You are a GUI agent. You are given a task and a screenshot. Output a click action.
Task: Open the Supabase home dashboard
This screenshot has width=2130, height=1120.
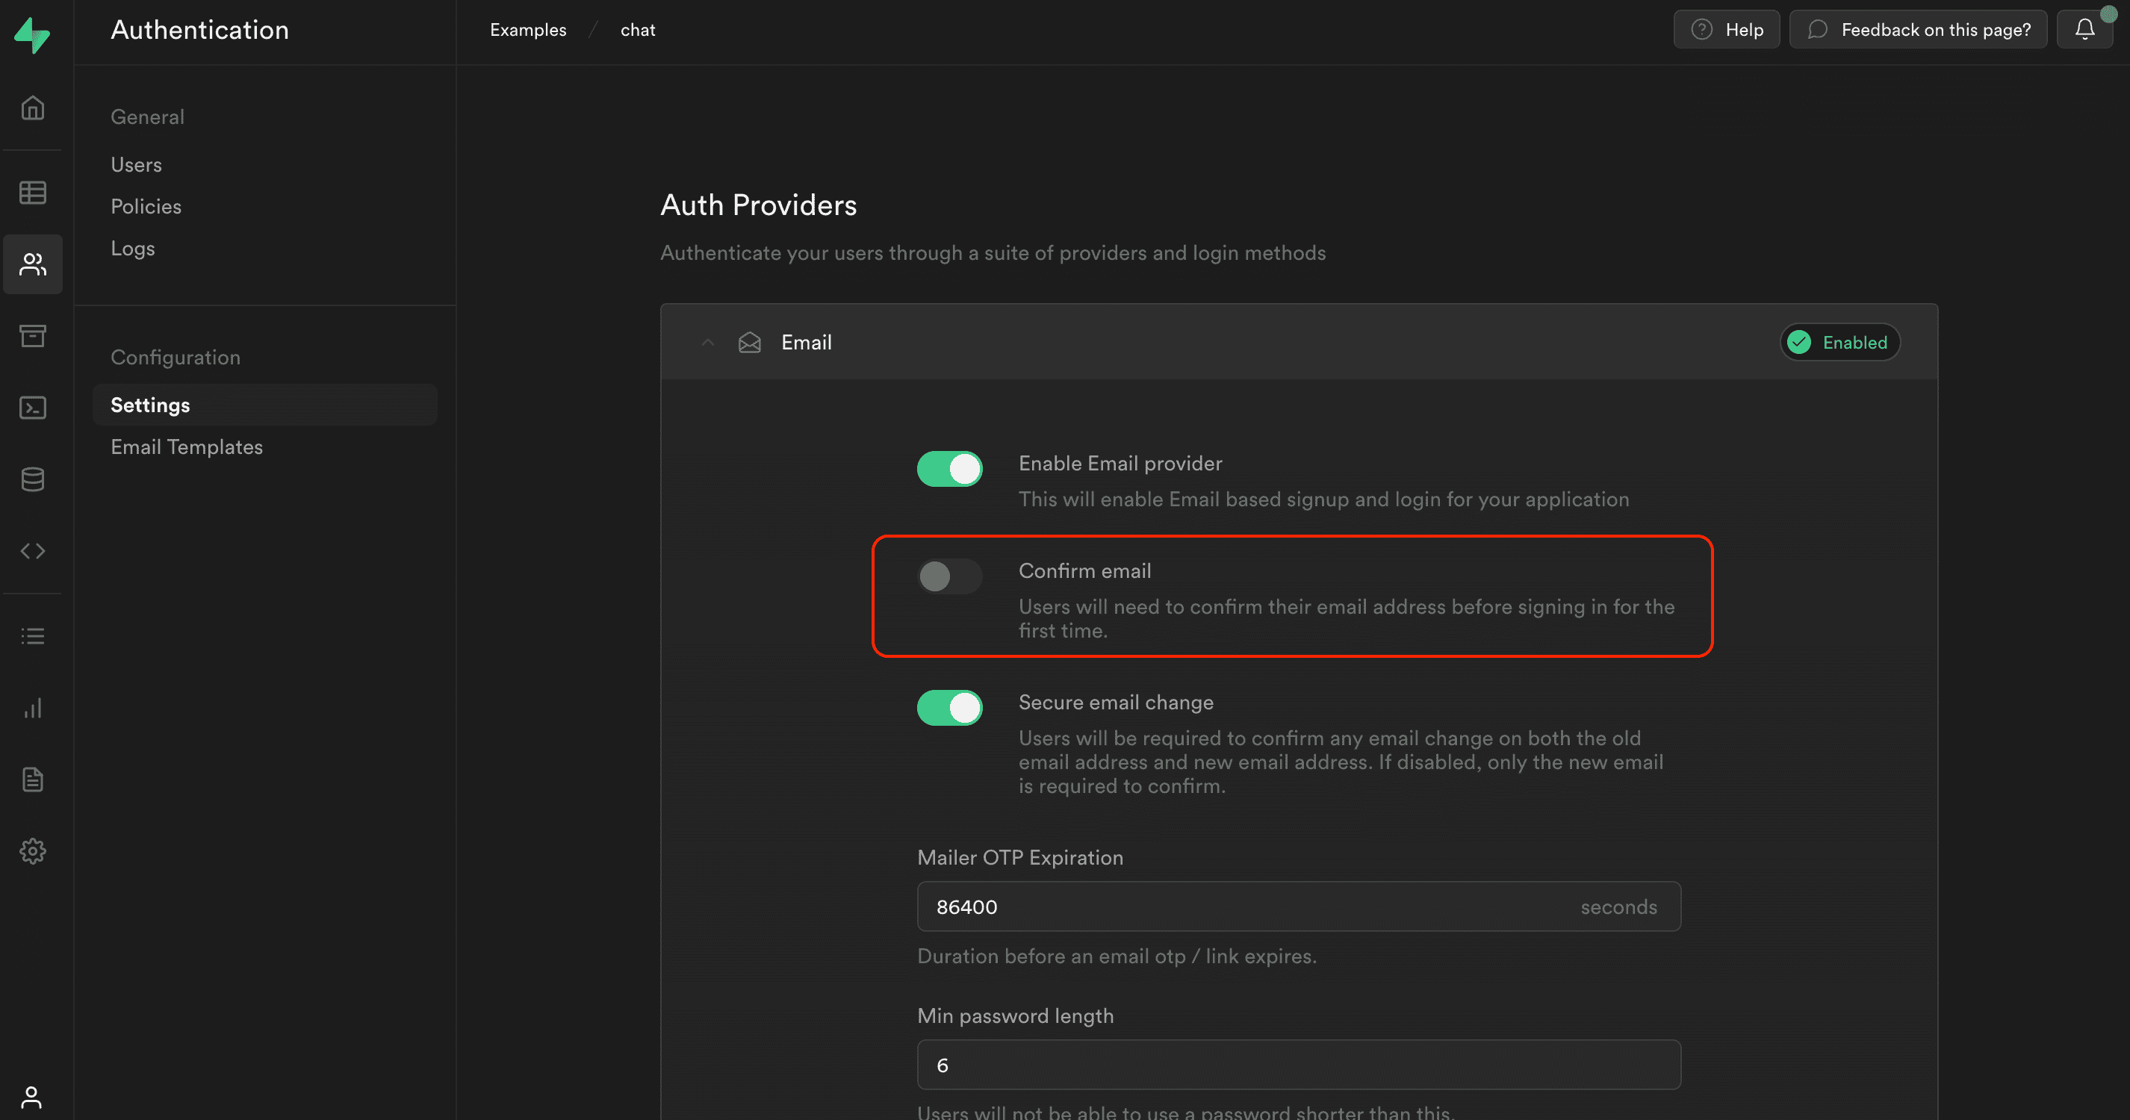click(33, 108)
